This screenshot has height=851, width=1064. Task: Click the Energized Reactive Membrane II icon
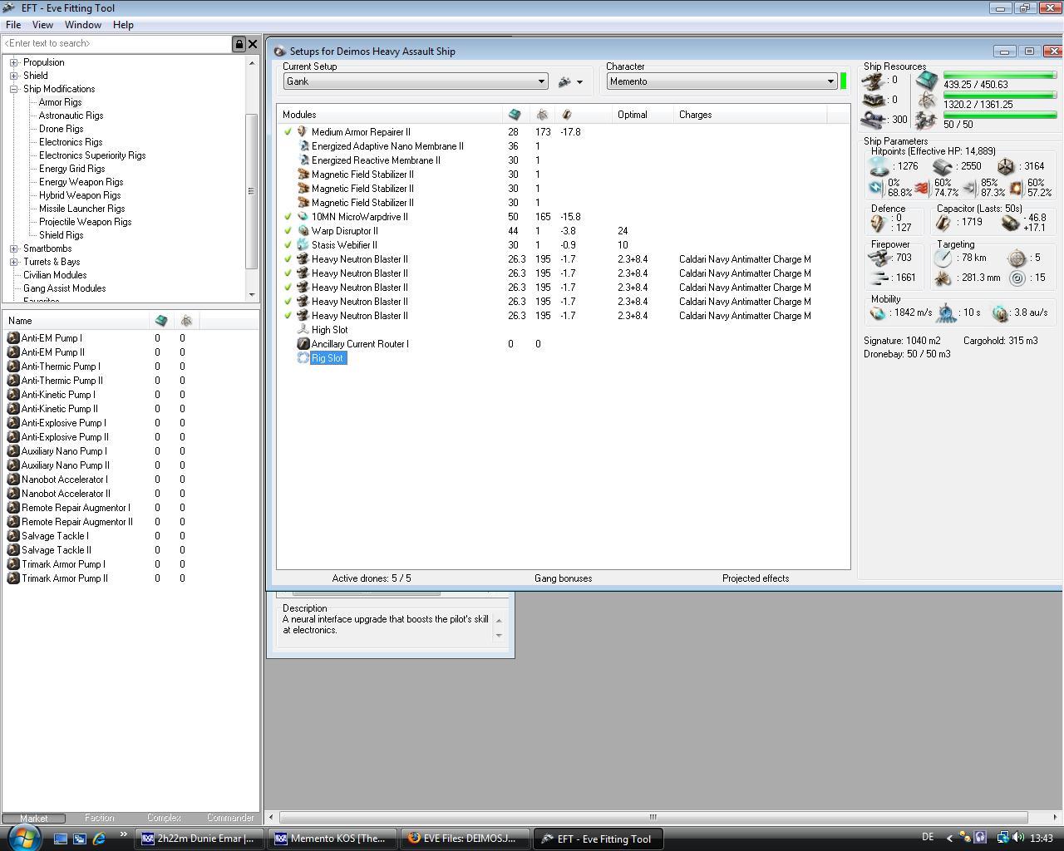(x=303, y=160)
